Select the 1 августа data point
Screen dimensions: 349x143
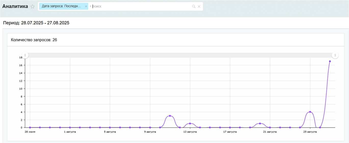[x=70, y=128]
